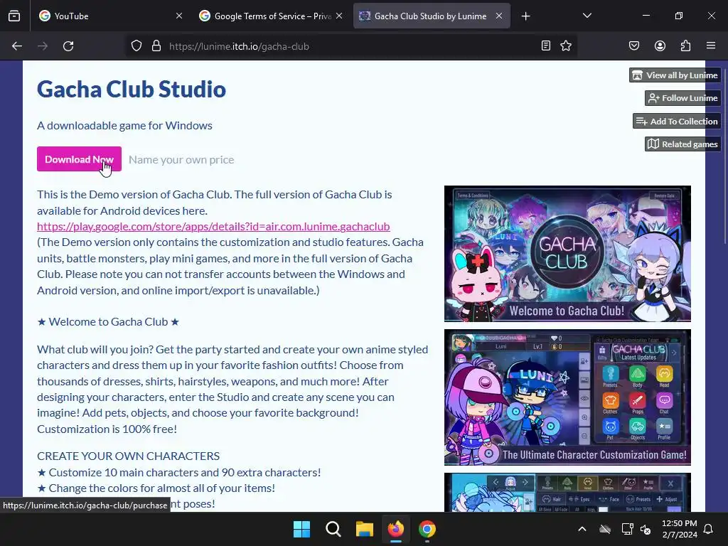Open the extensions puzzle icon
This screenshot has width=728, height=546.
(685, 45)
